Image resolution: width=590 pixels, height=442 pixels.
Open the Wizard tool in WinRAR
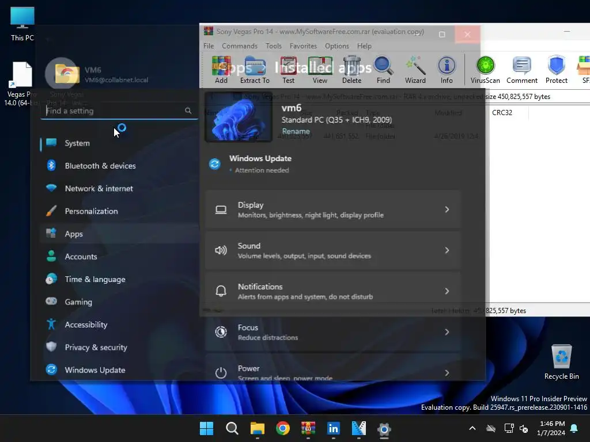[415, 70]
